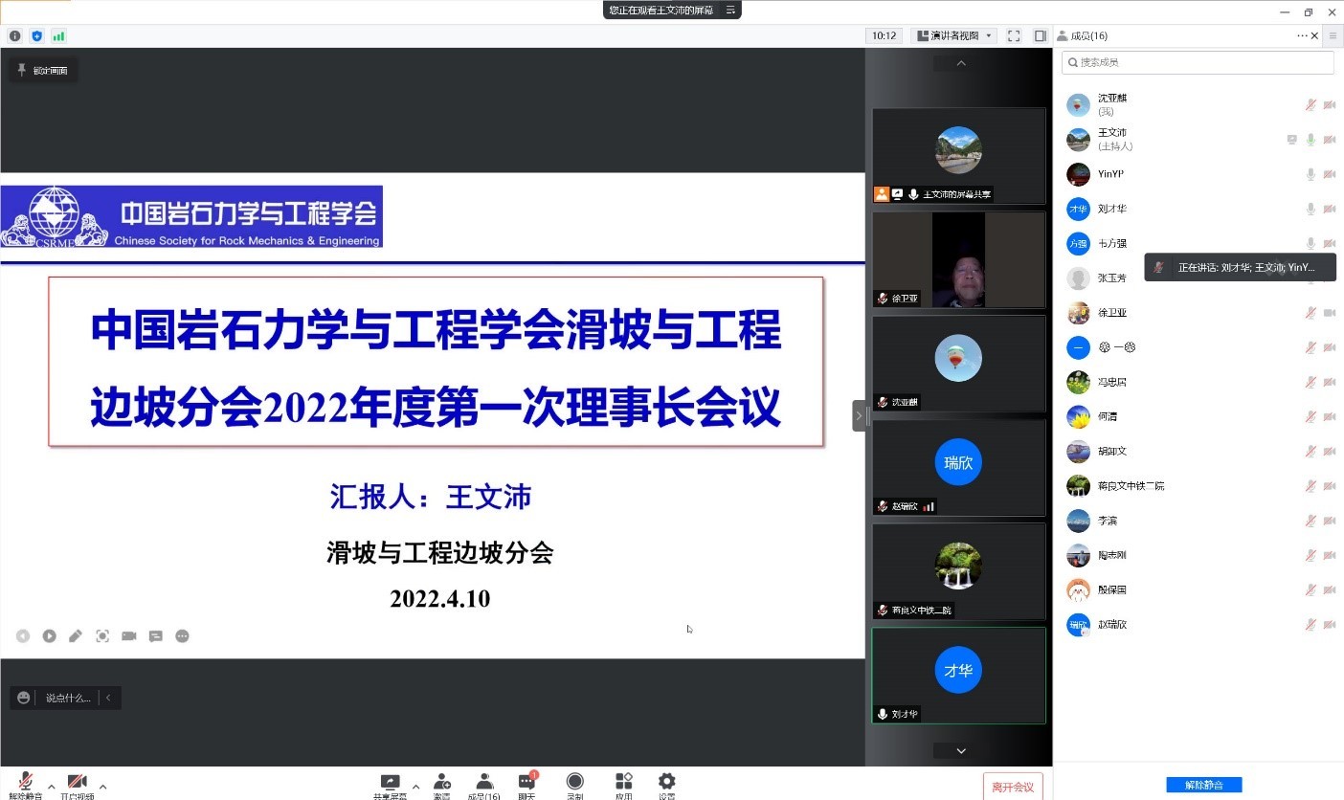Screen dimensions: 1344x800
Task: Click the red 离开会议 leave meeting button
Action: coord(1012,787)
